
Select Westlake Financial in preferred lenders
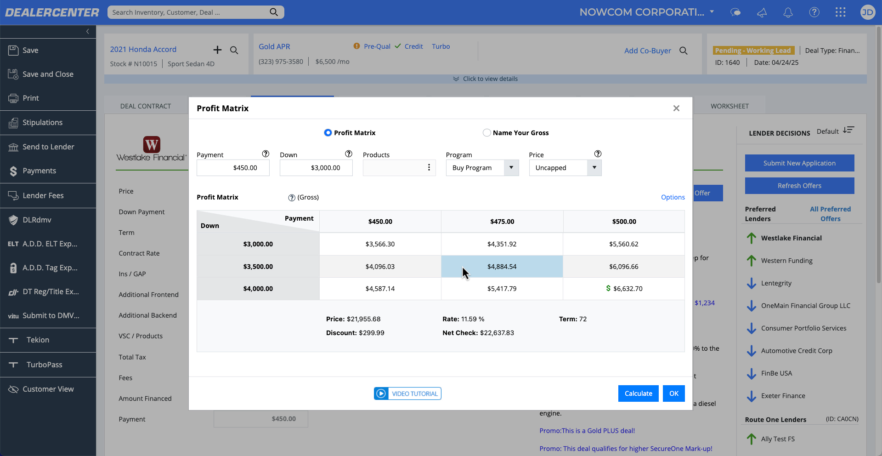click(791, 238)
